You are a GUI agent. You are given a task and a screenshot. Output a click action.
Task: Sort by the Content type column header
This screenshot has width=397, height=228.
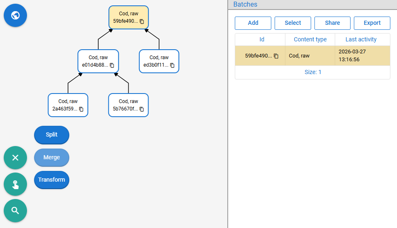pos(310,39)
